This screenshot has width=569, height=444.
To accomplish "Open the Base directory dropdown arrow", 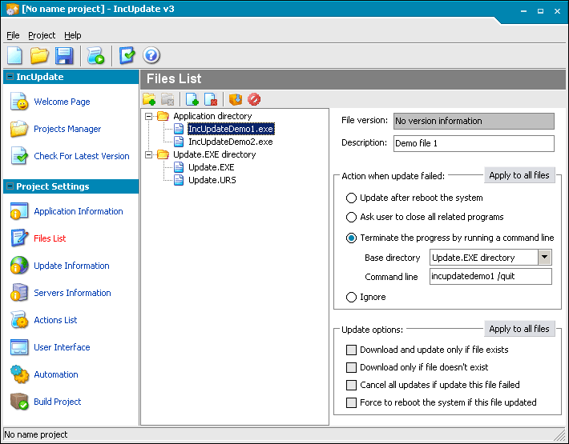I will point(544,258).
